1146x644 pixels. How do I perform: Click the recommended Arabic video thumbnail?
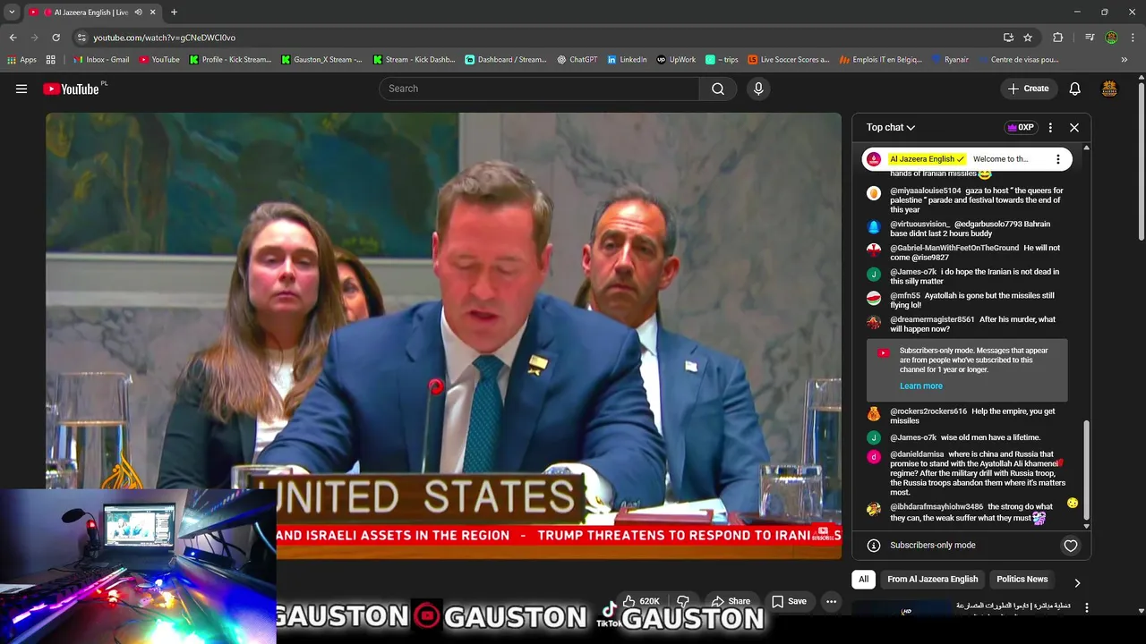coord(901,609)
